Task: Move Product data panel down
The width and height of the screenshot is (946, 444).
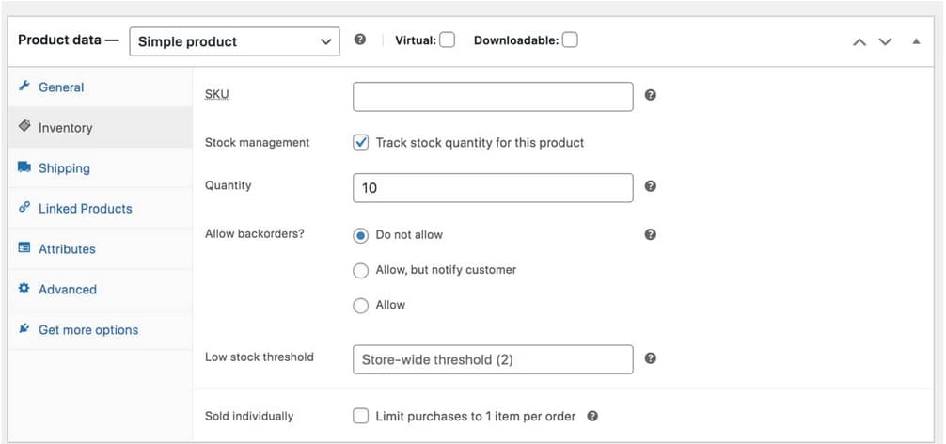Action: pos(885,41)
